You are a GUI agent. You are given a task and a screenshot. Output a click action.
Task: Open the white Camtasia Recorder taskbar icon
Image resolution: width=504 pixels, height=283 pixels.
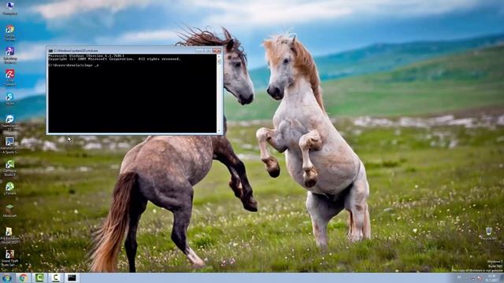pos(56,277)
